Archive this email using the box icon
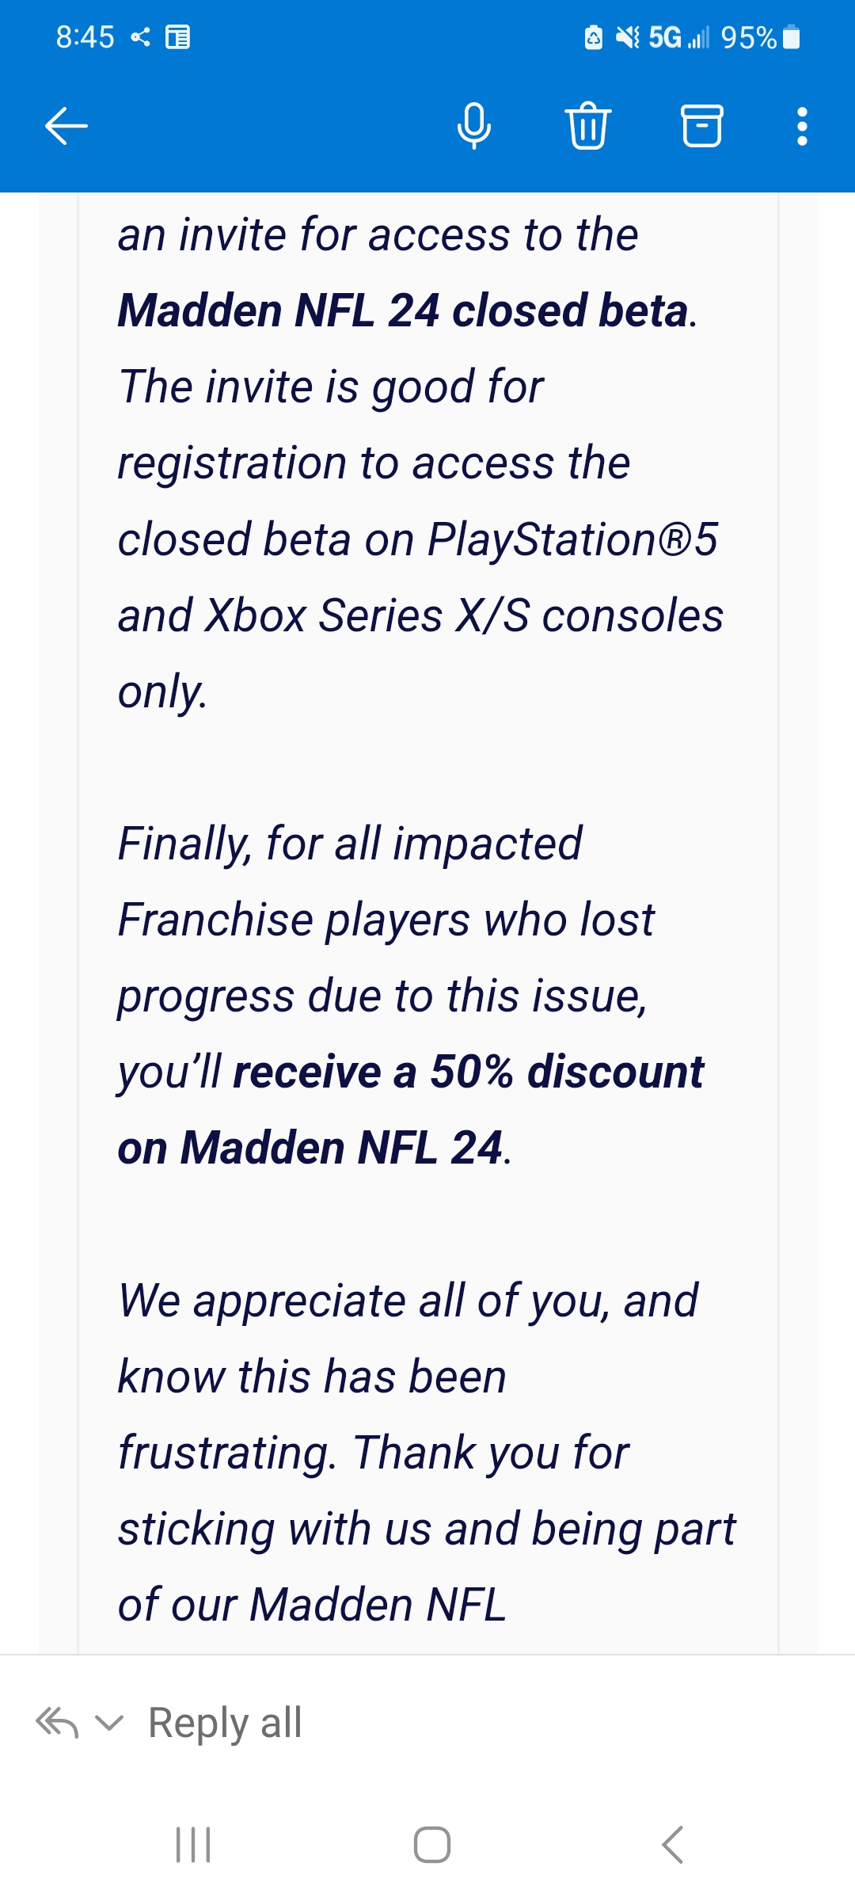Screen dimensions: 855x1901 pyautogui.click(x=701, y=126)
